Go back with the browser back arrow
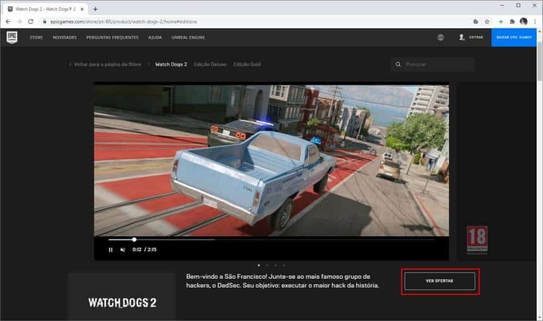Image resolution: width=543 pixels, height=321 pixels. [x=8, y=21]
